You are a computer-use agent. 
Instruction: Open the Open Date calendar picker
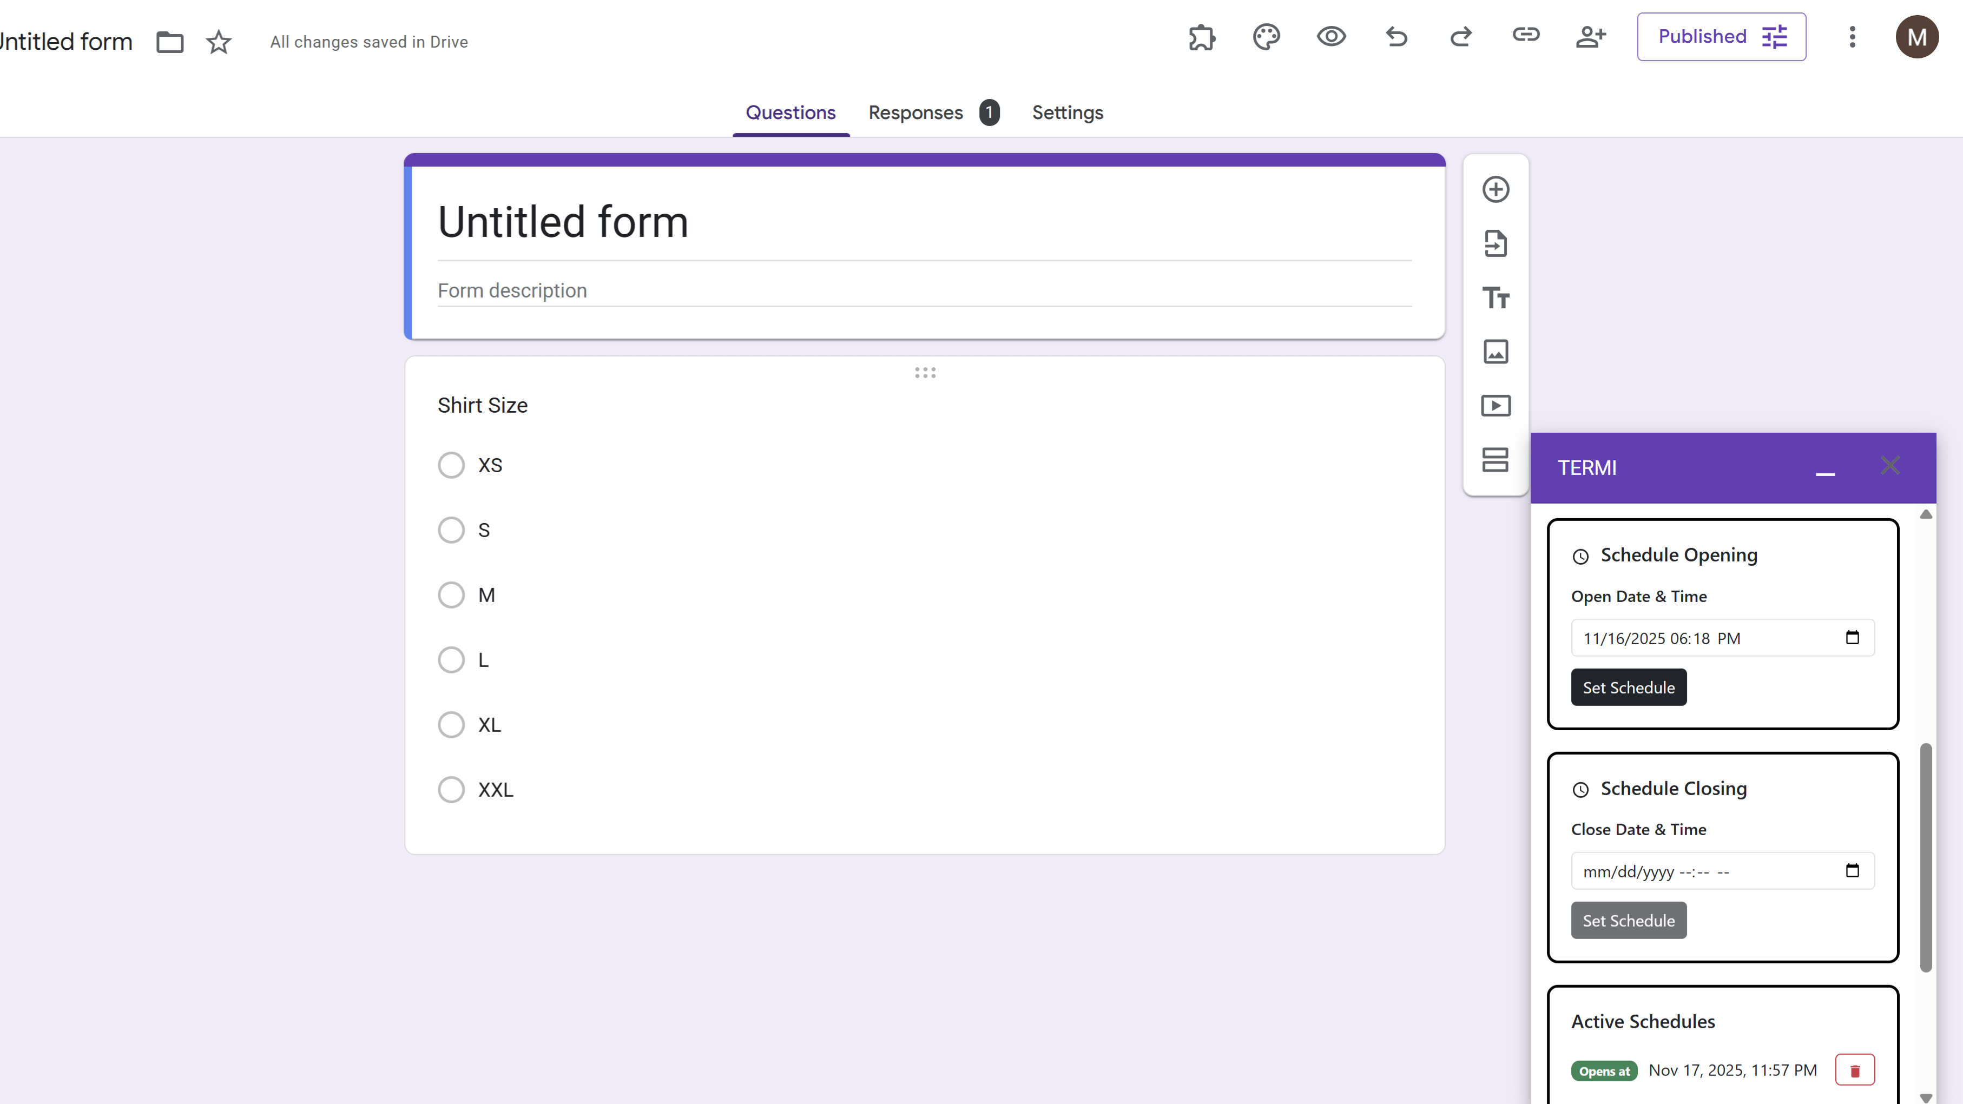pyautogui.click(x=1853, y=638)
